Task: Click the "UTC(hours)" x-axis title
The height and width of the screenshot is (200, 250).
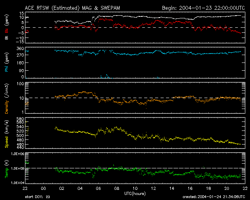Action: [135, 194]
